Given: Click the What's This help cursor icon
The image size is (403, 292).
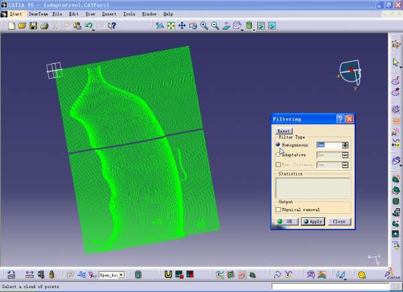Looking at the screenshot, I should (x=112, y=26).
